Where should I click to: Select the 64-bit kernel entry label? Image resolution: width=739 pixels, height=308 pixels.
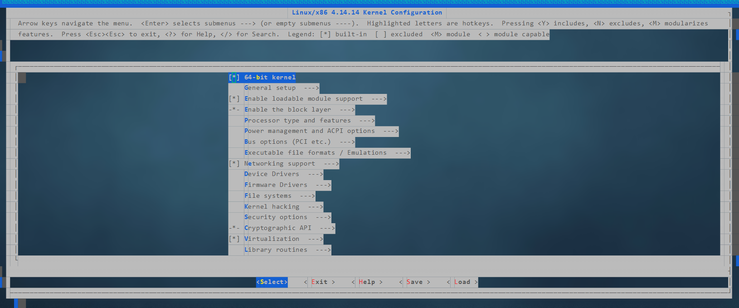(270, 77)
